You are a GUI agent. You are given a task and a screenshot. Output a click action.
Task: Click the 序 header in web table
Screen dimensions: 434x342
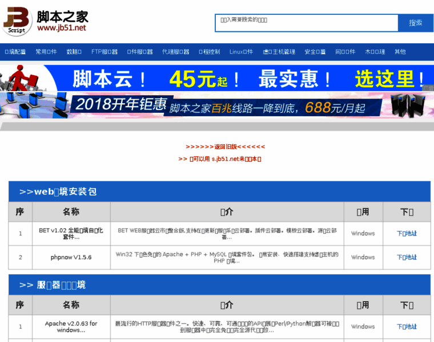point(20,211)
